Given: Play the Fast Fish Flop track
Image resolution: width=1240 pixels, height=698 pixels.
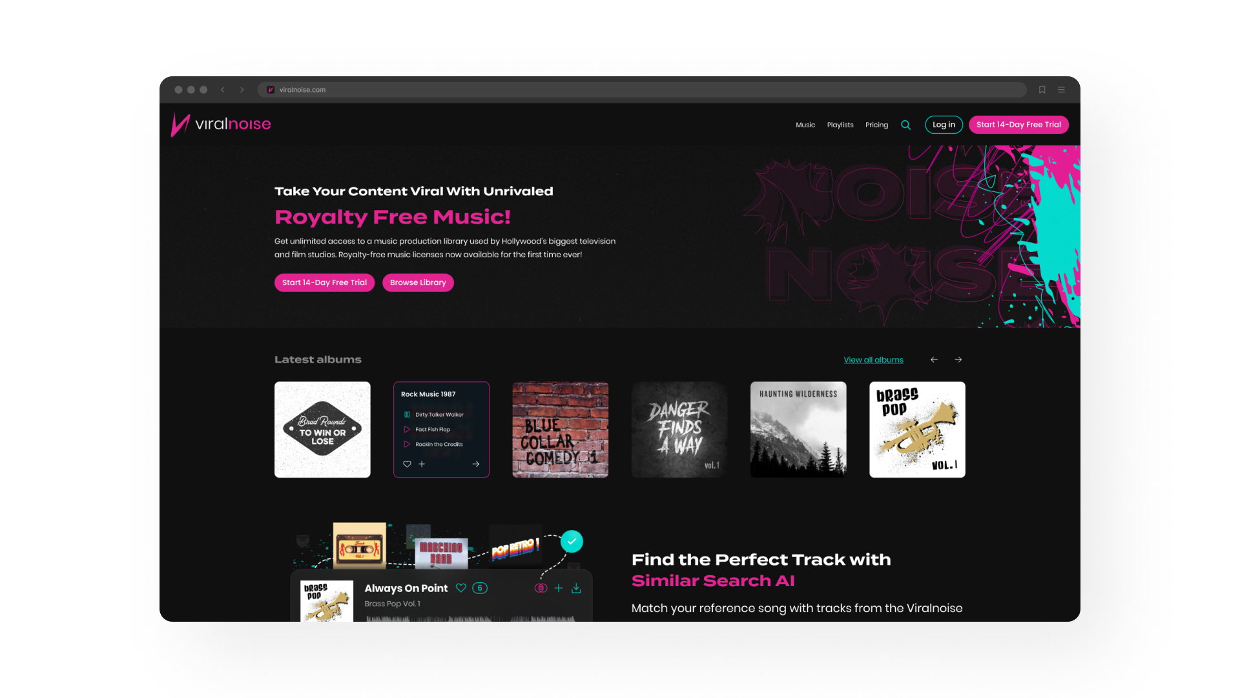Looking at the screenshot, I should 407,429.
